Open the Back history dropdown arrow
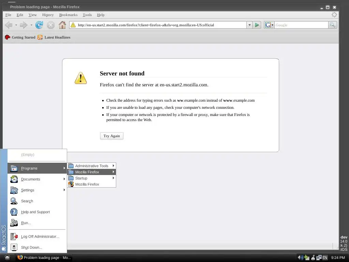Screen dimensions: 349x262 tap(16, 25)
